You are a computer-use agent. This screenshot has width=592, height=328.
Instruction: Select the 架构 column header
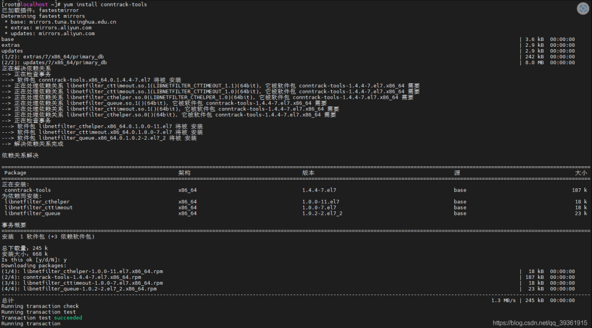184,173
